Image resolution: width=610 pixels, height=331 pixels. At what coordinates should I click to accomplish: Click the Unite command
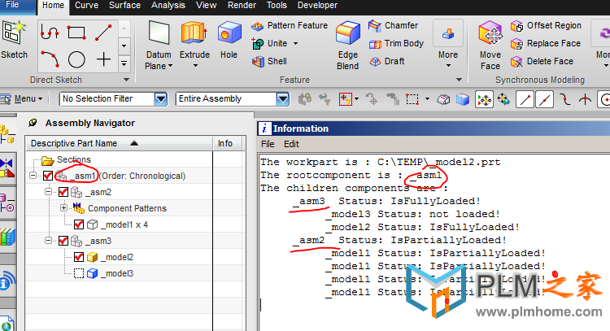click(269, 44)
